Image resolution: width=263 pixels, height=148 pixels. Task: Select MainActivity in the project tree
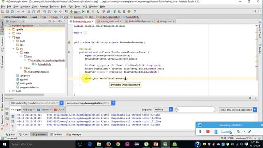(x=45, y=64)
